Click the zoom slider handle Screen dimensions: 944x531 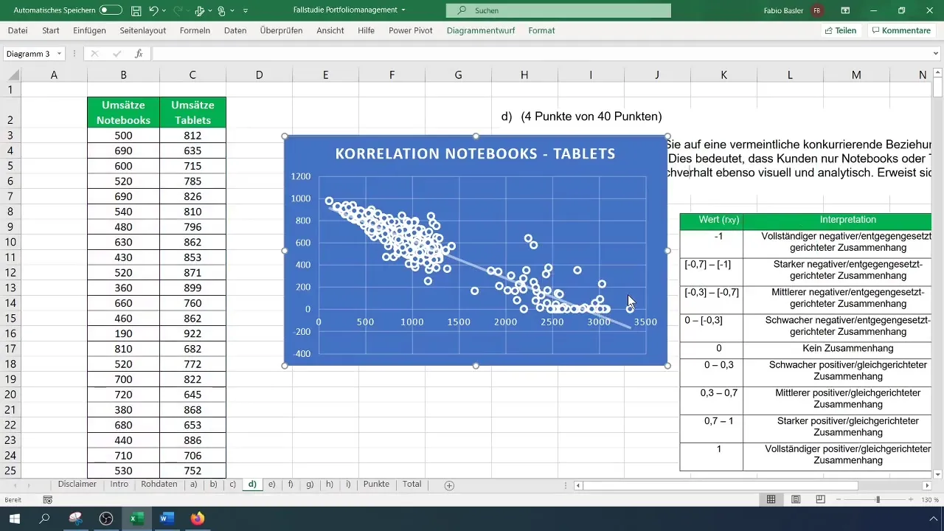[x=878, y=500]
